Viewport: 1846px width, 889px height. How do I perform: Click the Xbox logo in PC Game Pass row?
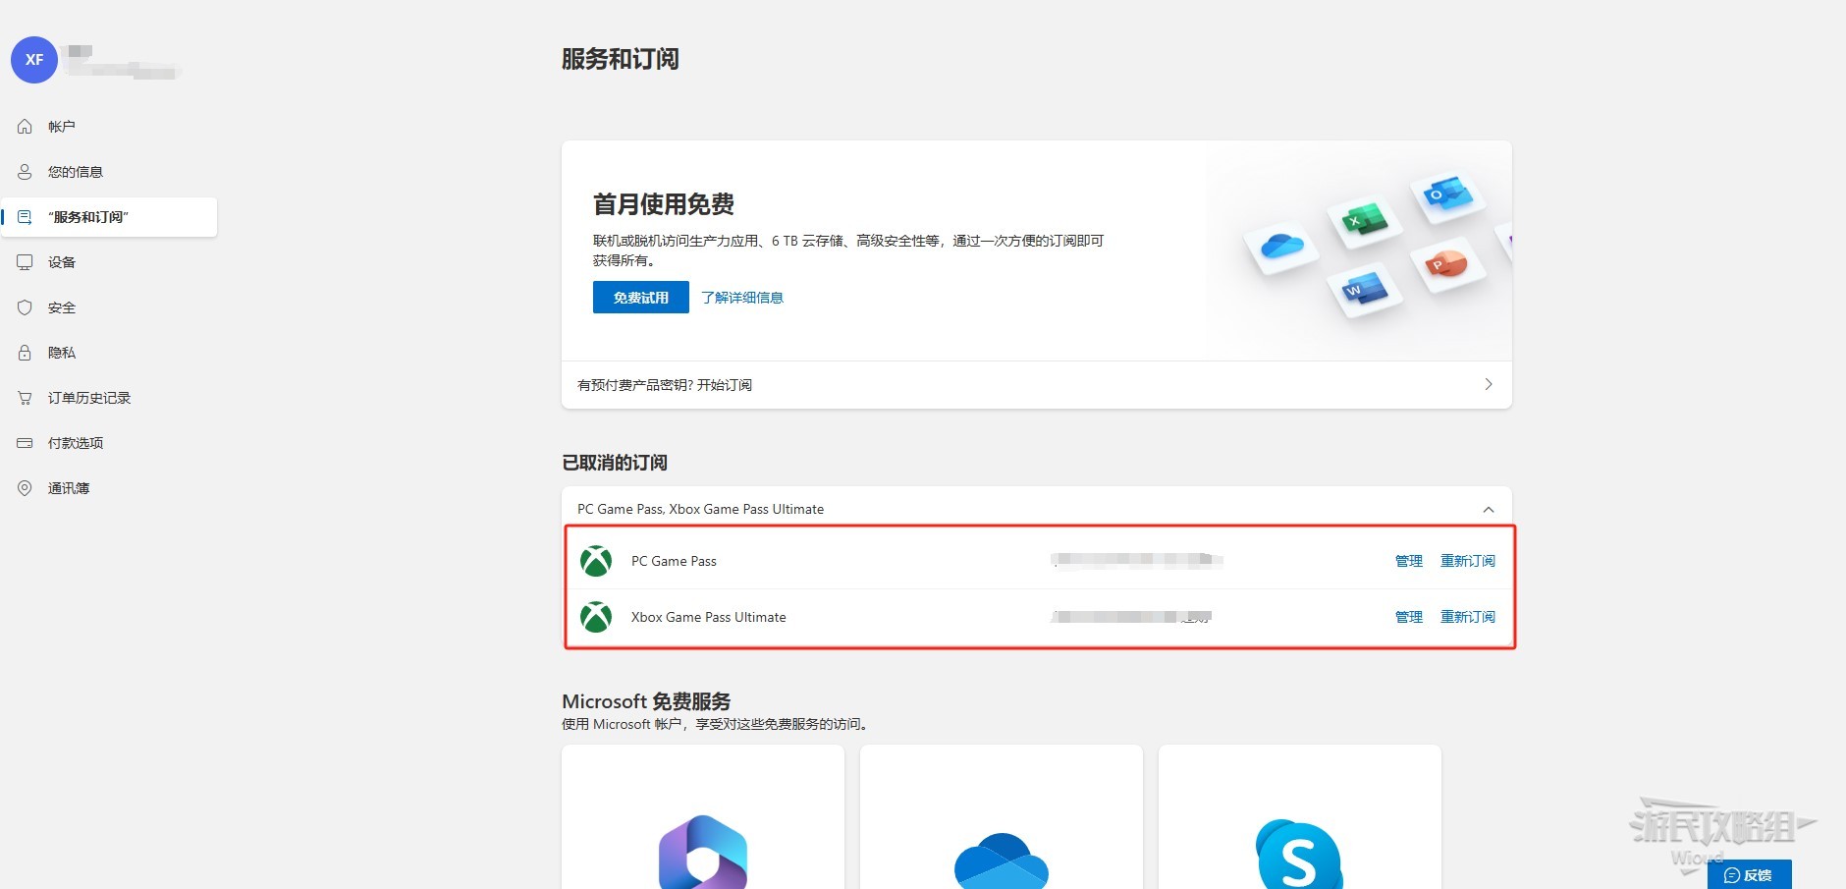pyautogui.click(x=596, y=561)
